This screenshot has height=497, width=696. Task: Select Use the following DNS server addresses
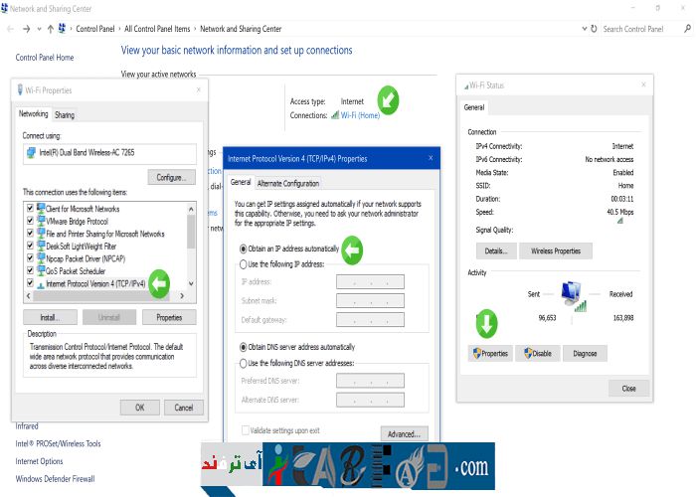pyautogui.click(x=244, y=363)
